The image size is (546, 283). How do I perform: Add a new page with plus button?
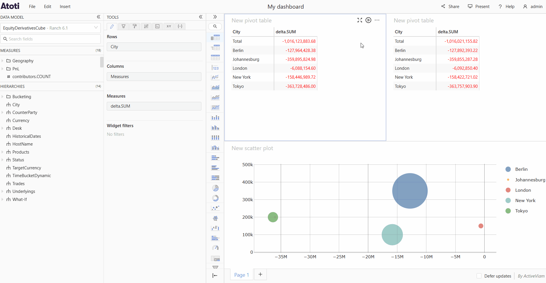click(x=260, y=274)
